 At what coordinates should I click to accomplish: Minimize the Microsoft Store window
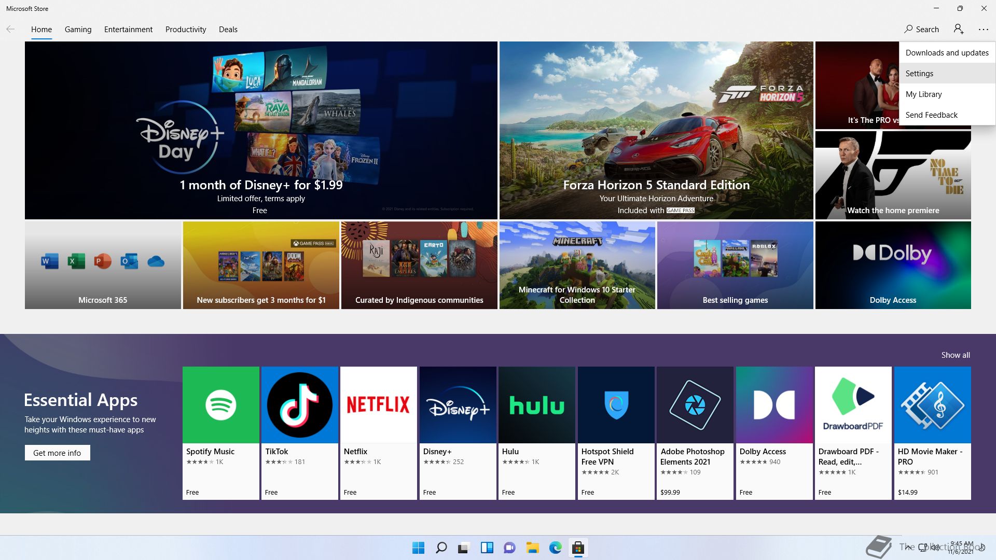[936, 8]
